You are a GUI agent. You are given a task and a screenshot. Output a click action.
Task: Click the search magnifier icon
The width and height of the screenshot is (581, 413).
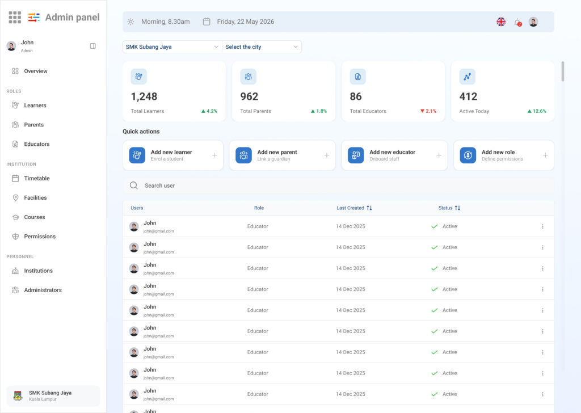pyautogui.click(x=134, y=186)
